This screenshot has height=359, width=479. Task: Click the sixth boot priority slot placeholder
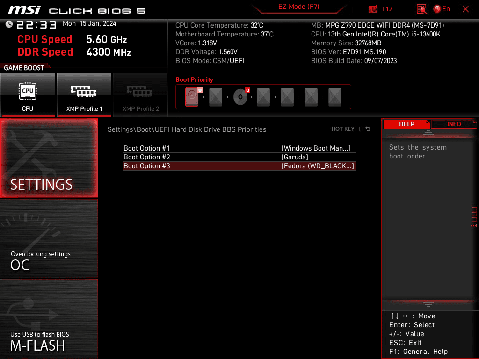[x=311, y=97]
